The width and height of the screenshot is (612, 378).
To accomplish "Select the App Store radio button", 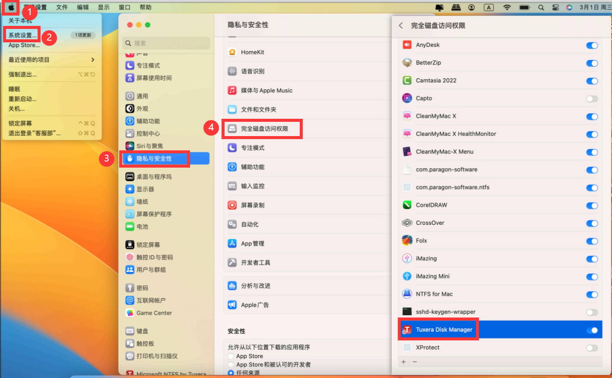I will pos(231,356).
